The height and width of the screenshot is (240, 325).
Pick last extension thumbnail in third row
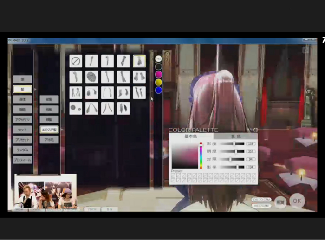(x=139, y=93)
